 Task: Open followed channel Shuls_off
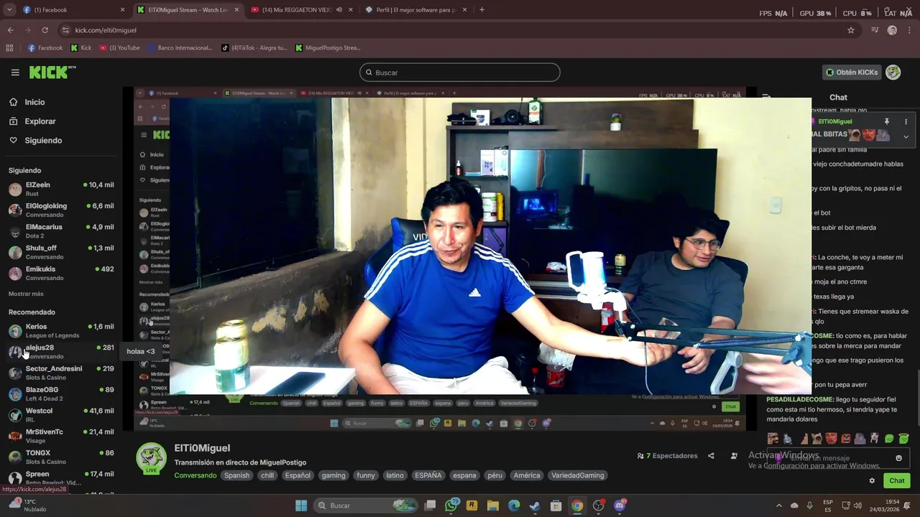(61, 252)
